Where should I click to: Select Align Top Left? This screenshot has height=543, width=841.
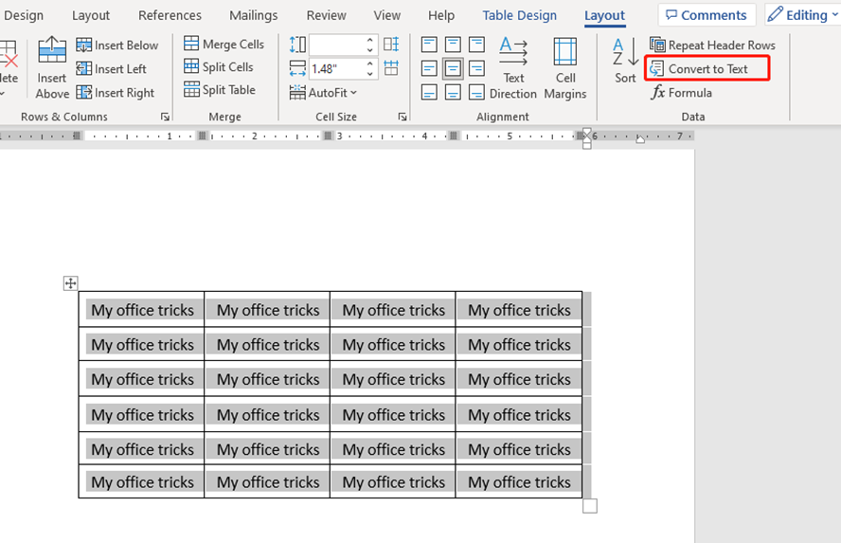(429, 45)
